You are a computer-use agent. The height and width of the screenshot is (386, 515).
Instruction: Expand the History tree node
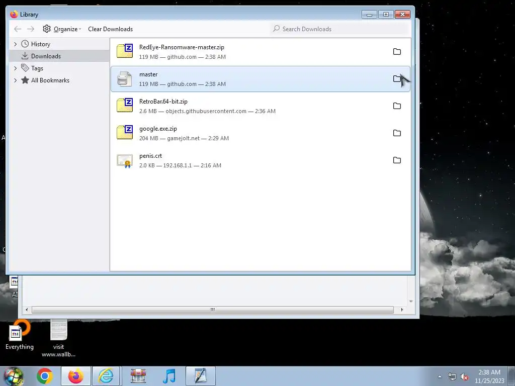15,44
